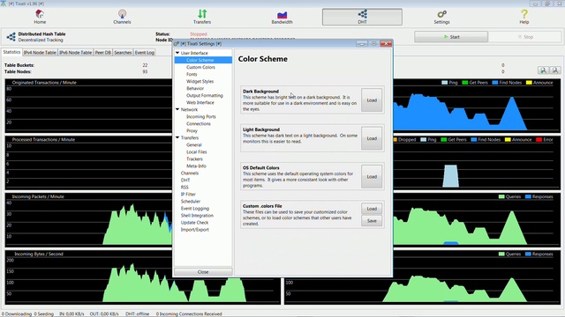Load the Light Background color scheme
The width and height of the screenshot is (565, 317).
click(372, 138)
